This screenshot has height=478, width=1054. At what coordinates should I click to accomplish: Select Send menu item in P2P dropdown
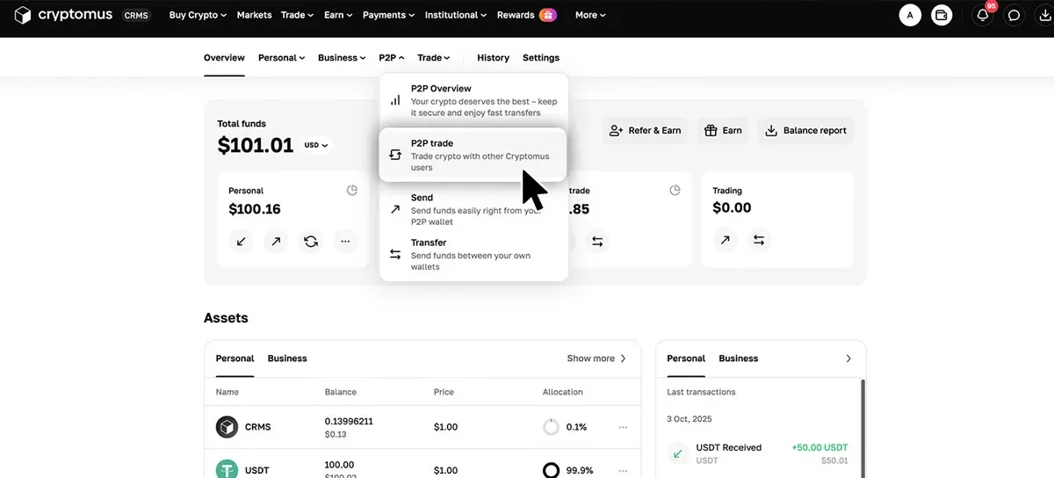click(473, 209)
